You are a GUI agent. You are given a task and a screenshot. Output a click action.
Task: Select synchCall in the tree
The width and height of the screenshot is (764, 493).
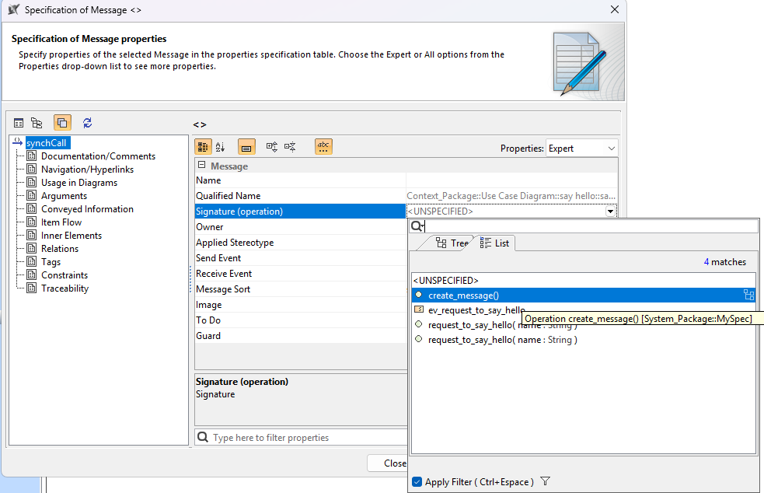tap(47, 143)
